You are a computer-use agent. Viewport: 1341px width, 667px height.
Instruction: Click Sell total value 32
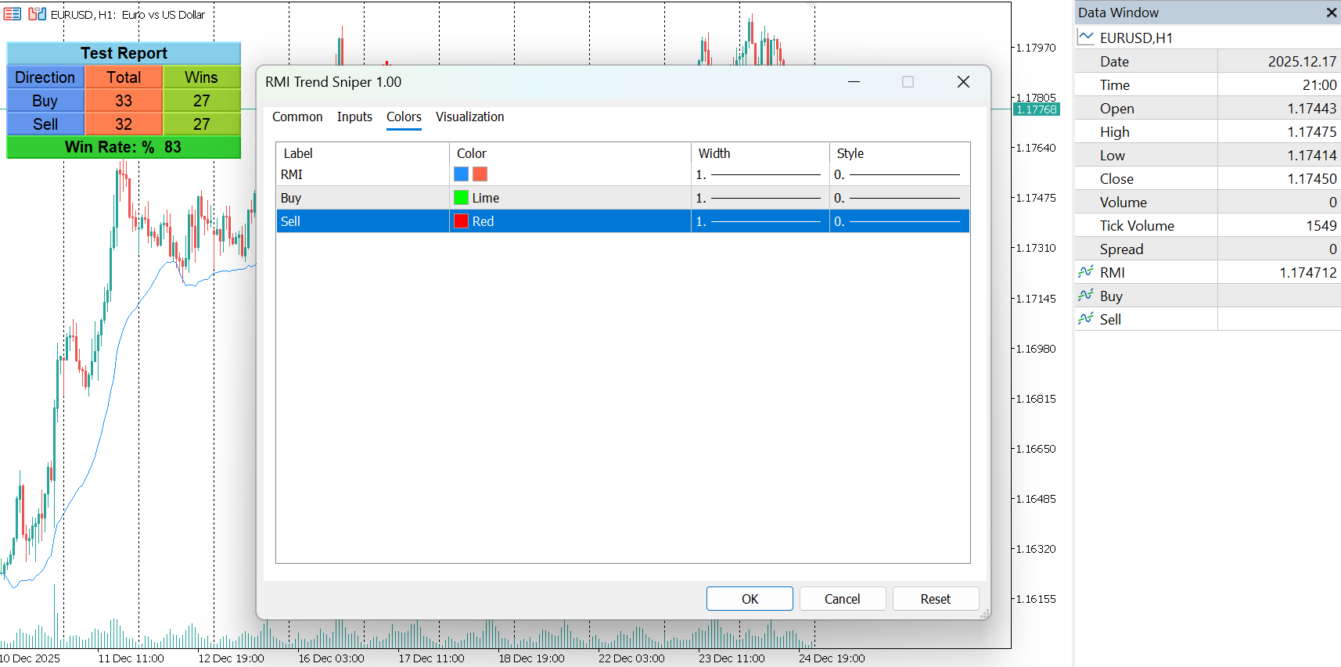pyautogui.click(x=124, y=124)
